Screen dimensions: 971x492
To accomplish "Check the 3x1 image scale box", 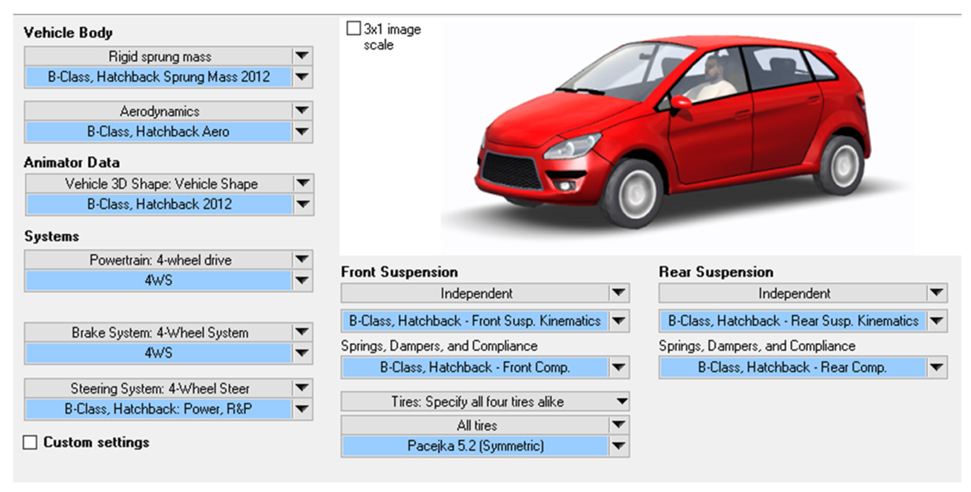I will coord(353,29).
